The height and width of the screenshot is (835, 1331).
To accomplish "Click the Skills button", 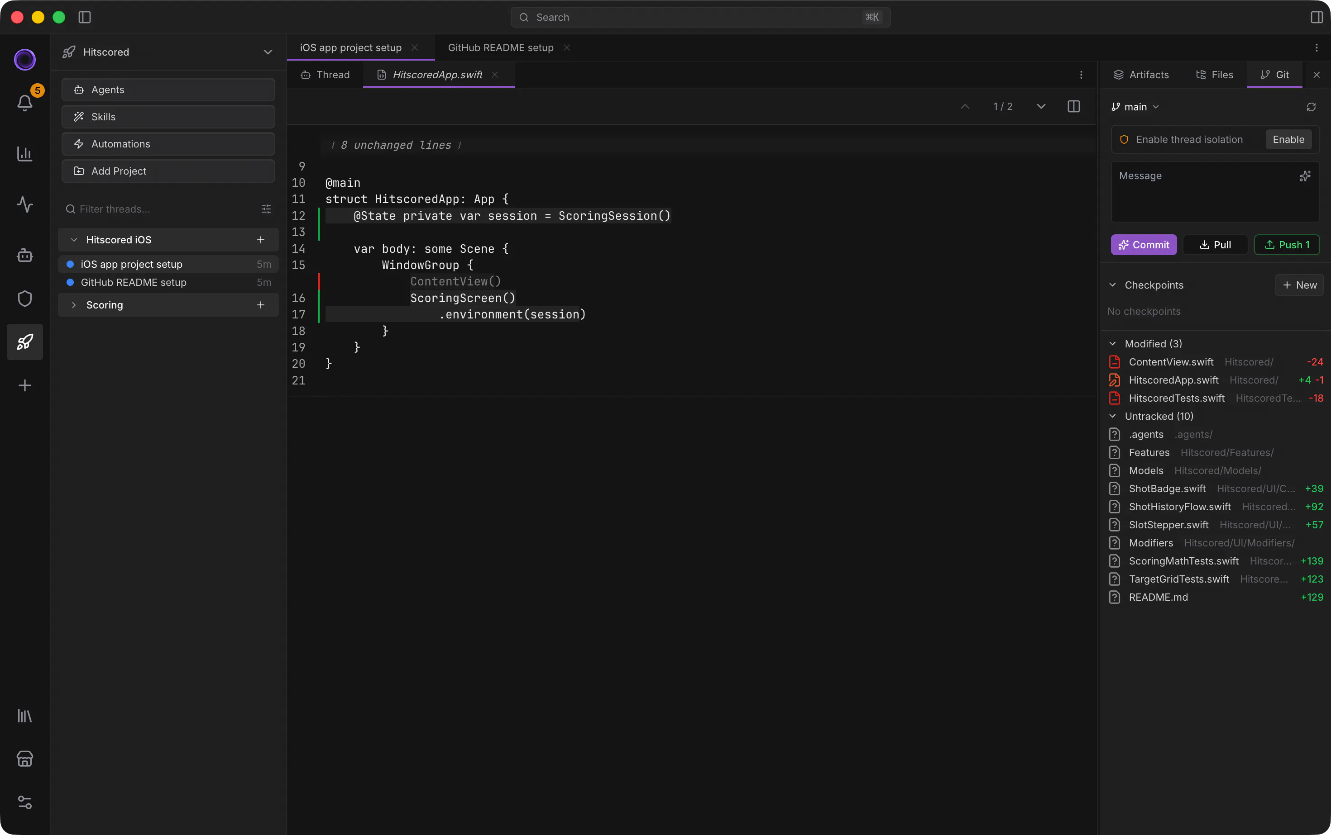I will click(168, 117).
